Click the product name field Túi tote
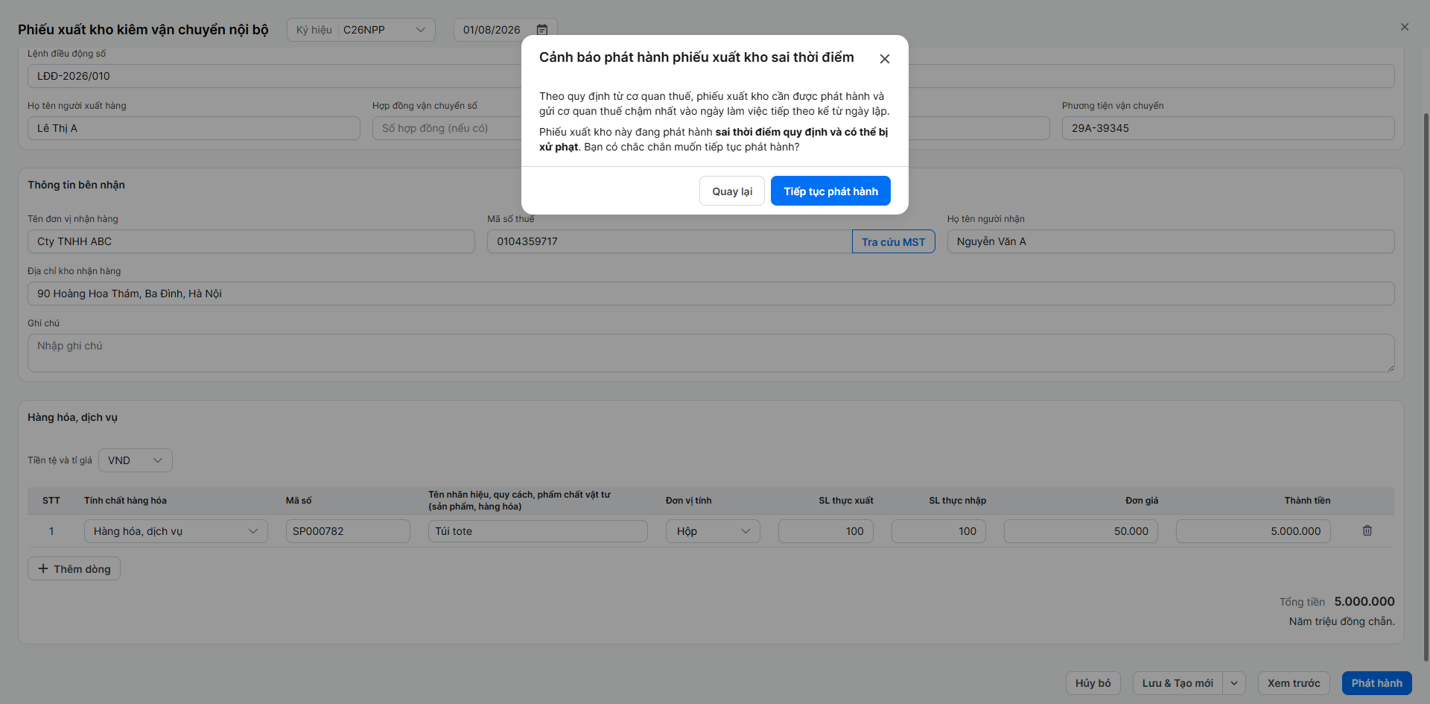Viewport: 1430px width, 704px height. click(x=538, y=531)
